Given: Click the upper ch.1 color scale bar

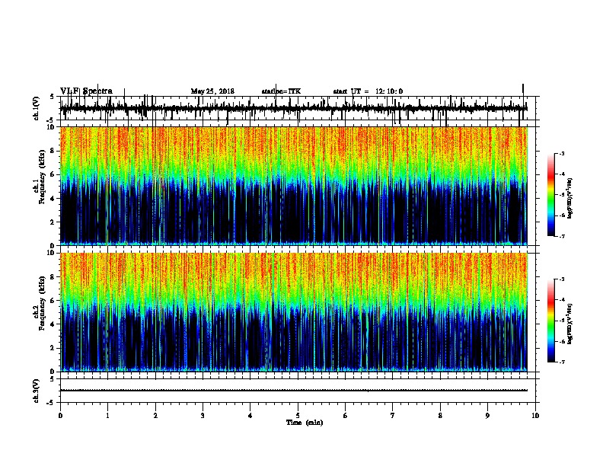Looking at the screenshot, I should coord(551,195).
